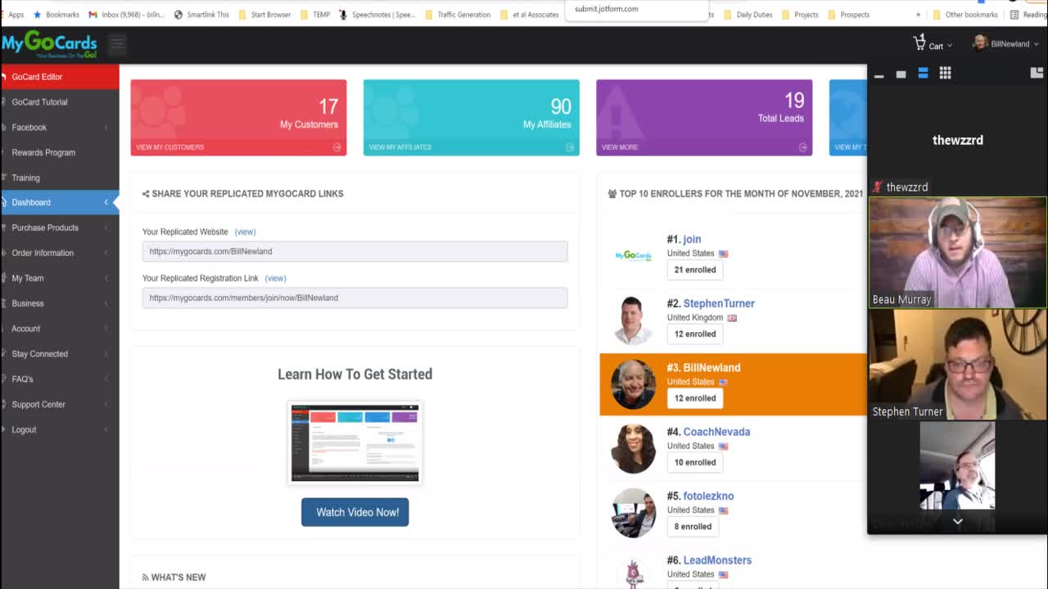Open FAQ's in sidebar
This screenshot has width=1048, height=589.
pos(59,380)
